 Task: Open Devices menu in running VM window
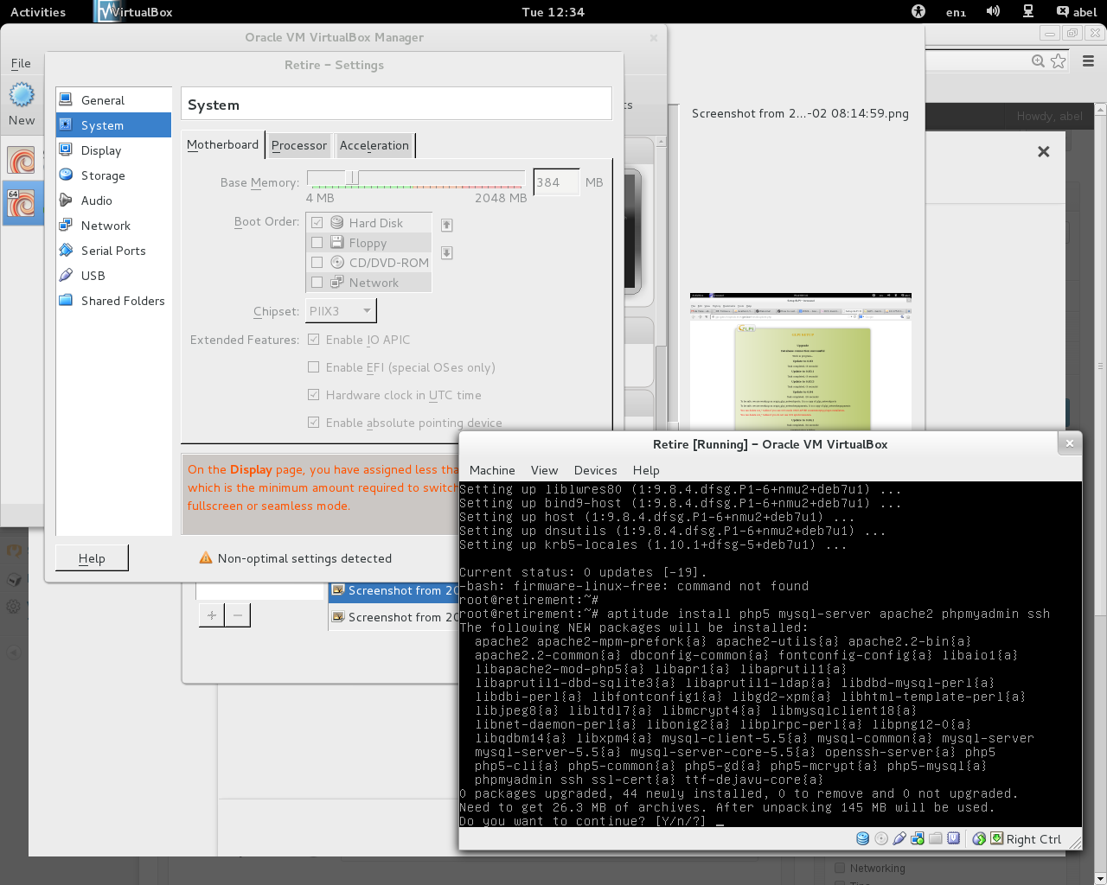point(595,470)
